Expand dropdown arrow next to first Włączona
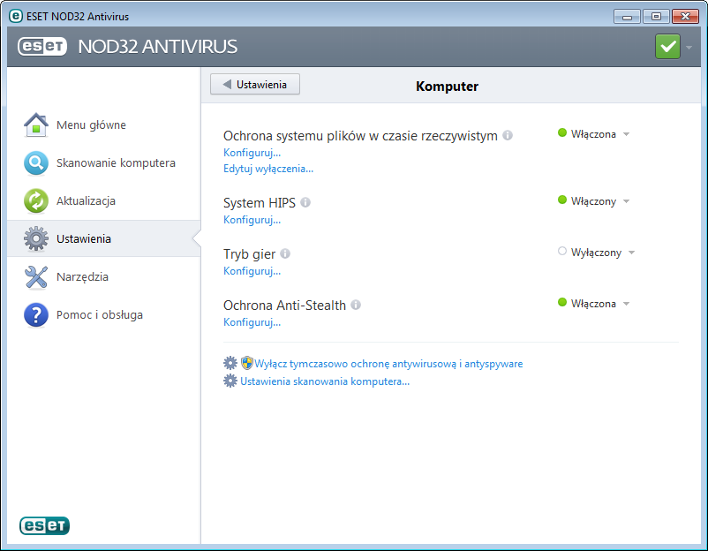708x551 pixels. pyautogui.click(x=626, y=134)
